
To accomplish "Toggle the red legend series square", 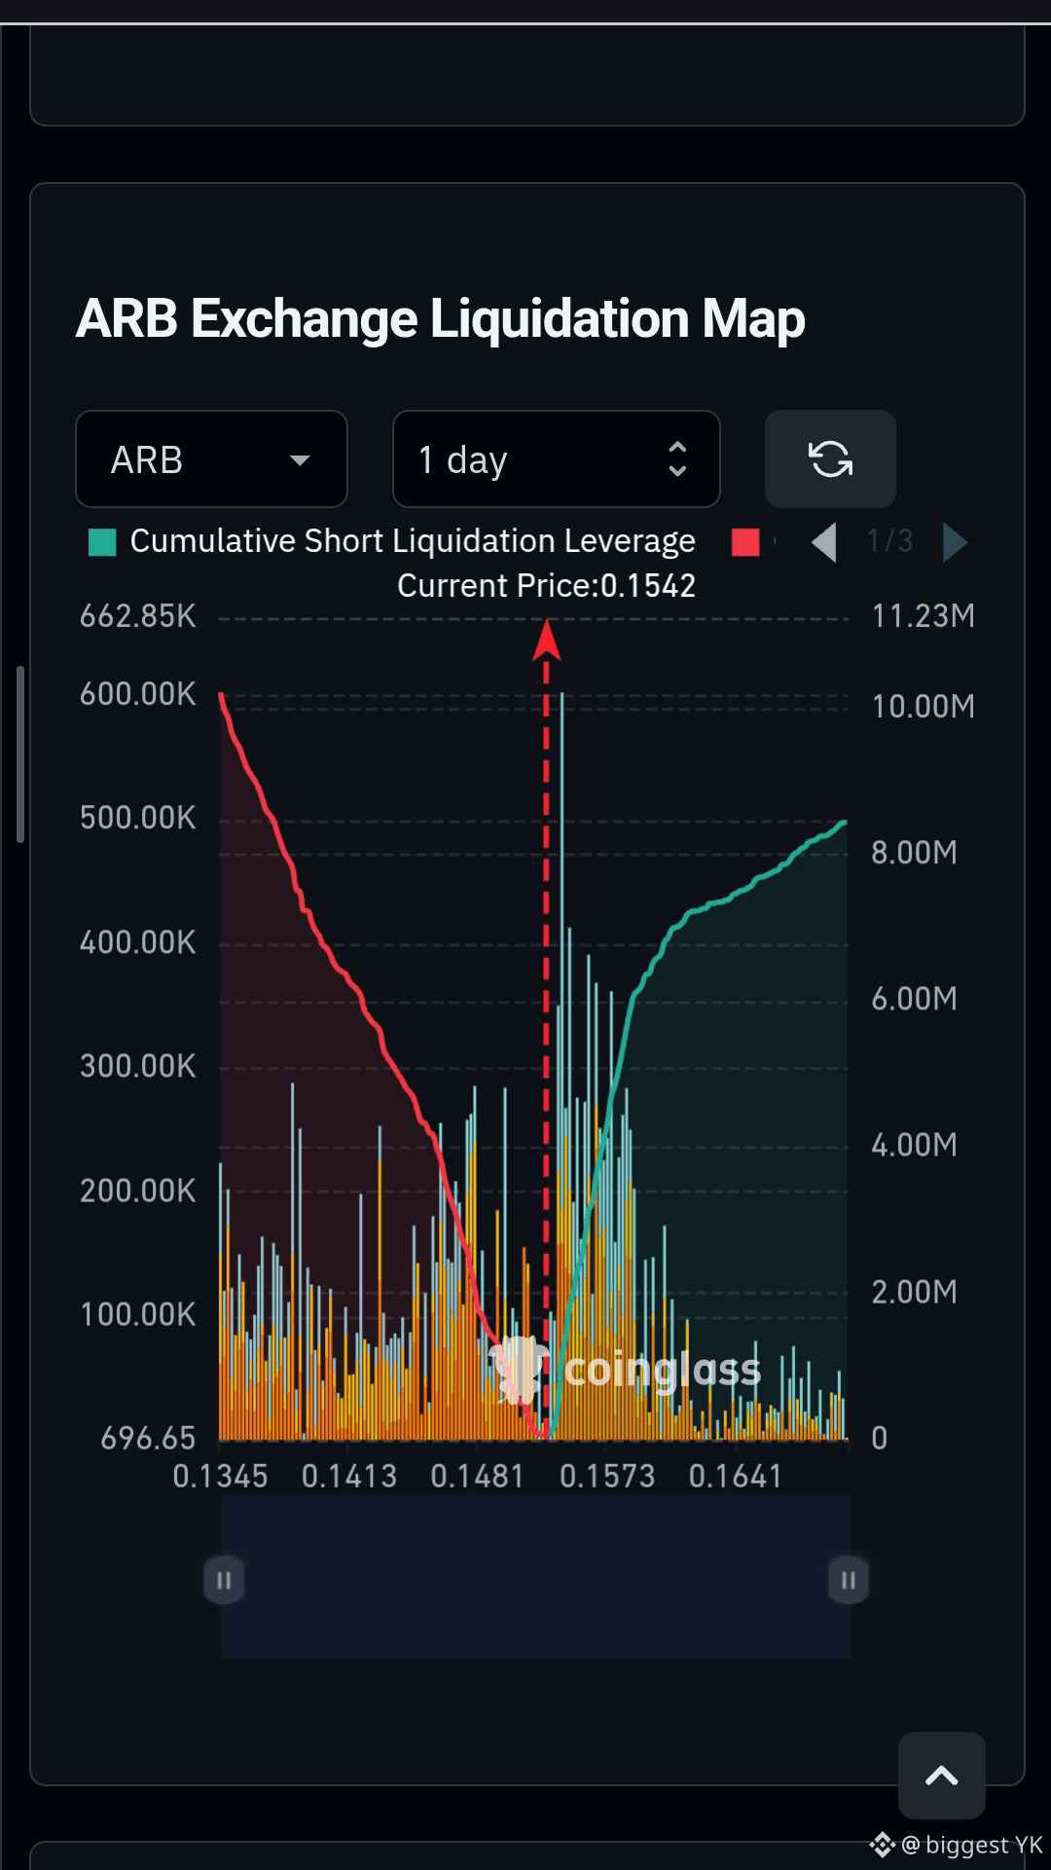I will [x=745, y=542].
